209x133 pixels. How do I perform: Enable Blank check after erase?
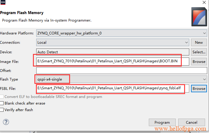click(x=2, y=103)
